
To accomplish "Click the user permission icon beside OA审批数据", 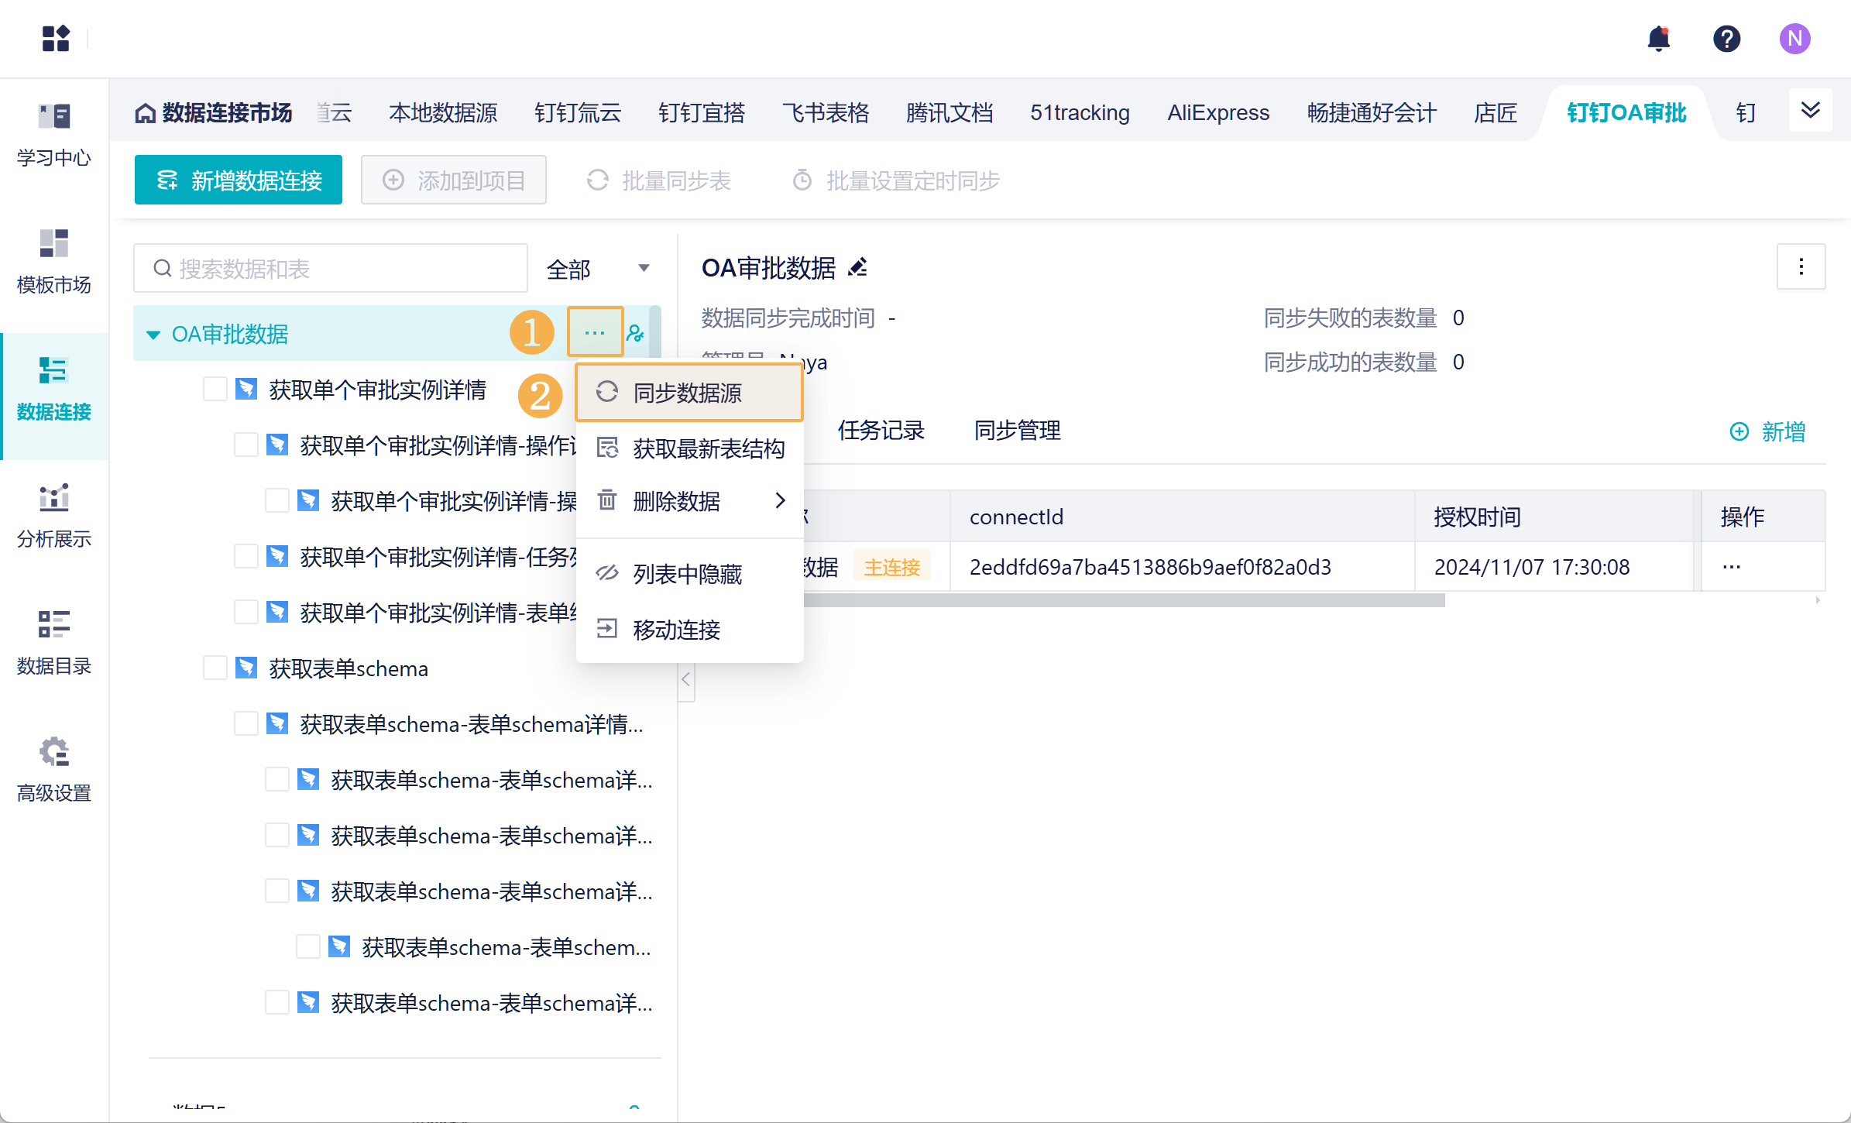I will pyautogui.click(x=636, y=334).
